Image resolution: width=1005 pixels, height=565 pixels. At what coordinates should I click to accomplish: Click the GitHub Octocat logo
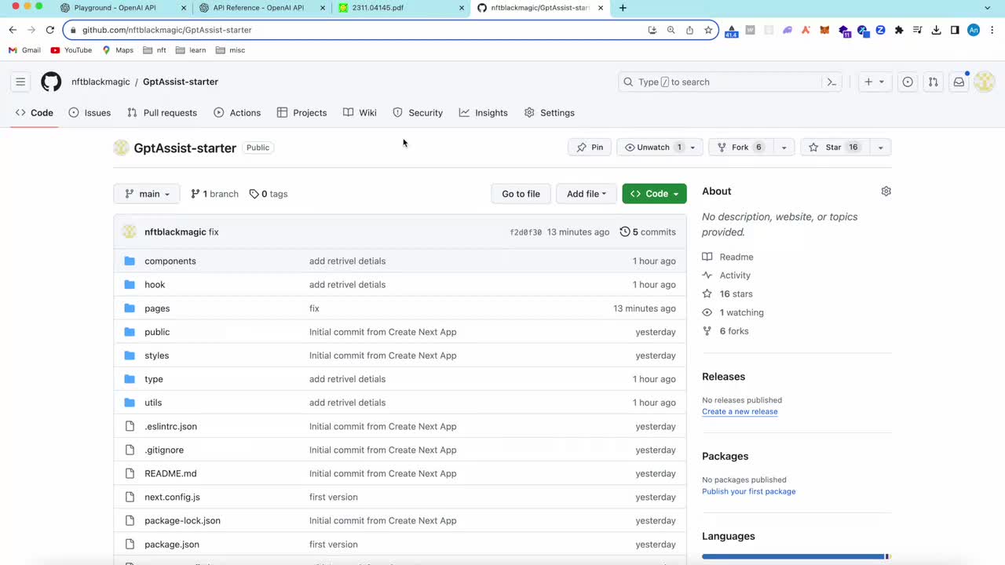(x=51, y=82)
